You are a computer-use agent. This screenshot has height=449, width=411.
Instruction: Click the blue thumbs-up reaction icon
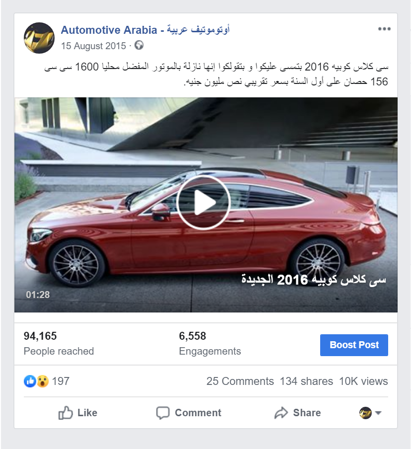[30, 381]
